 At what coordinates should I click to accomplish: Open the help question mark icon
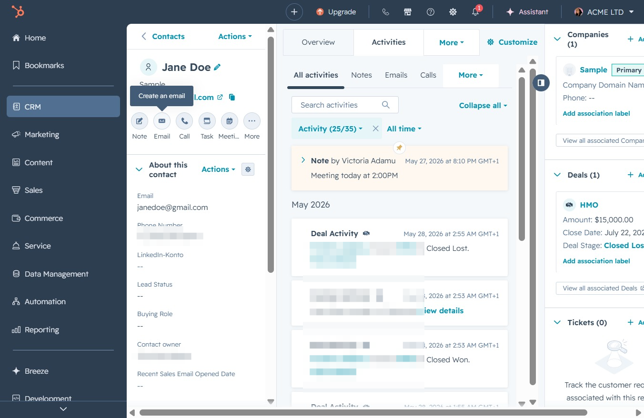(431, 12)
